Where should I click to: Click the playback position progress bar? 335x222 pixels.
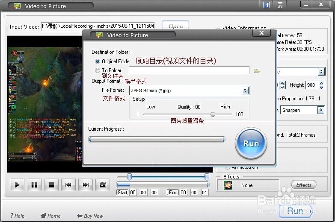point(163,185)
